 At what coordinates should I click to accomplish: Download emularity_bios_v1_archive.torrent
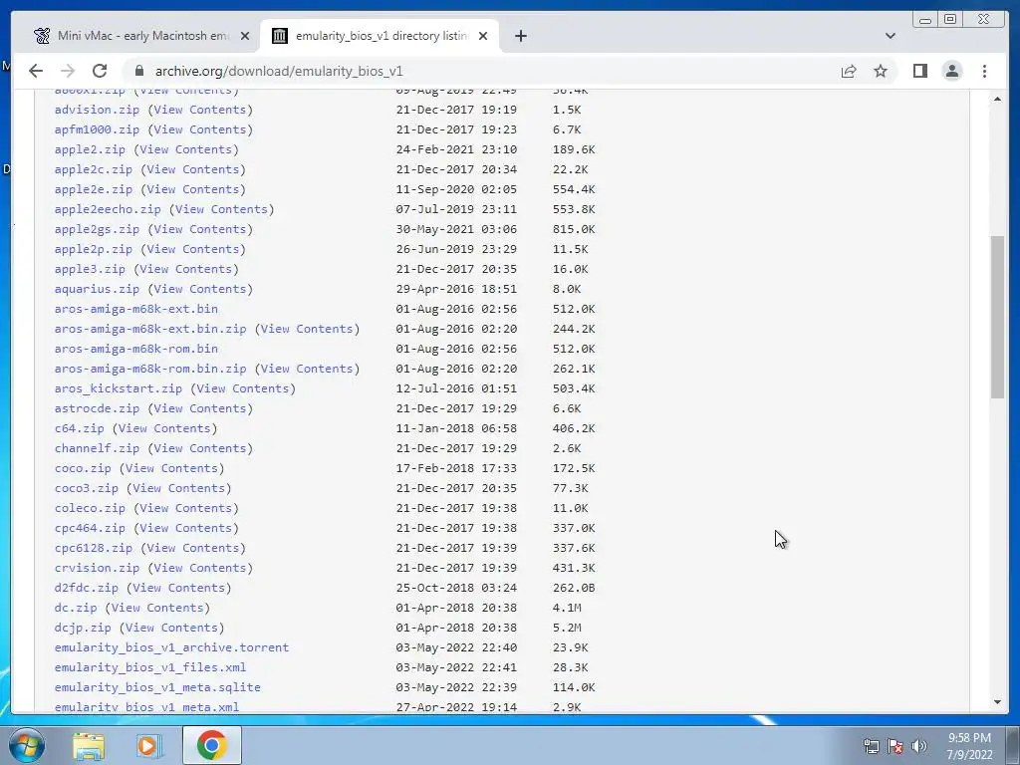point(171,647)
